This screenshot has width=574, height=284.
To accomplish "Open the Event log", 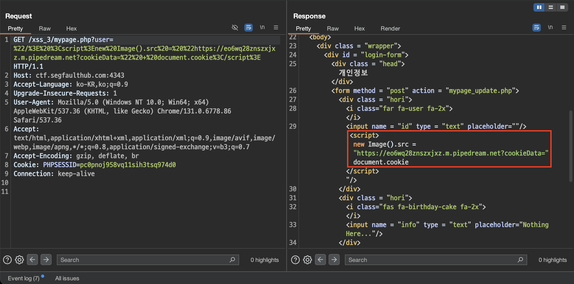I will coord(24,278).
